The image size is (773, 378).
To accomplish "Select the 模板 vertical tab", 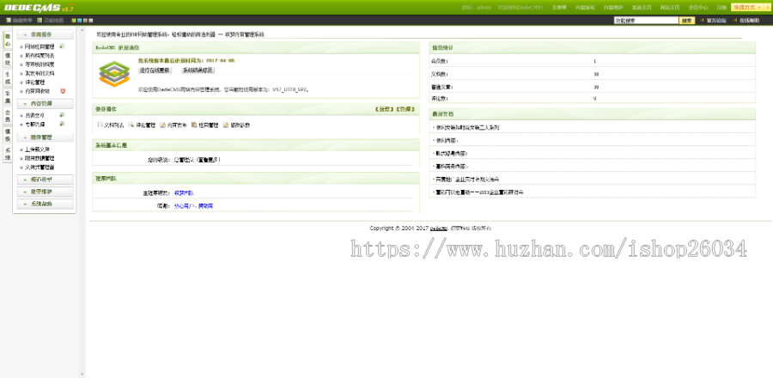I will tap(8, 135).
